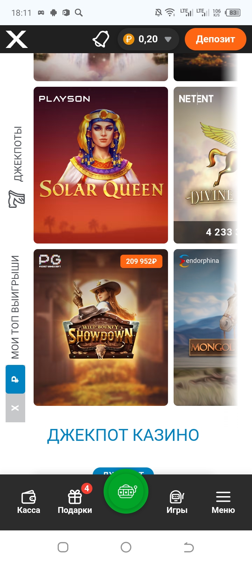Tap the 209 952₽ jackpot badge
The height and width of the screenshot is (564, 252).
pos(141,261)
